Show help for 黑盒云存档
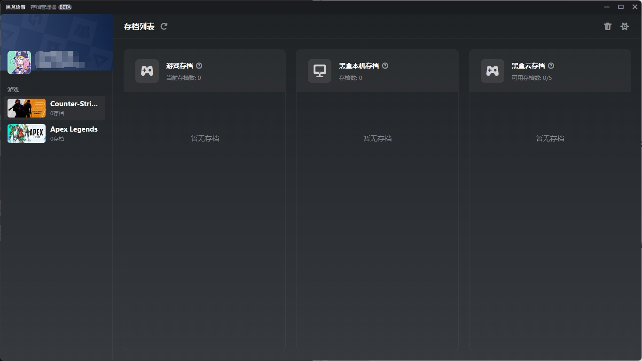This screenshot has width=642, height=361. coord(551,66)
